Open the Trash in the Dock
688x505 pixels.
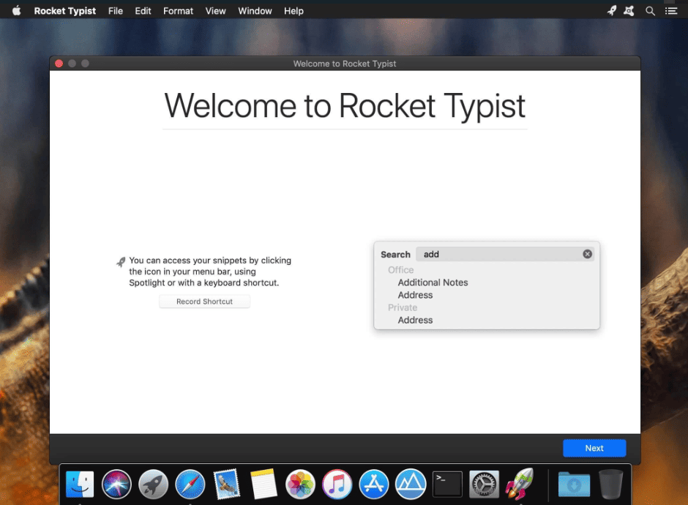pyautogui.click(x=610, y=485)
